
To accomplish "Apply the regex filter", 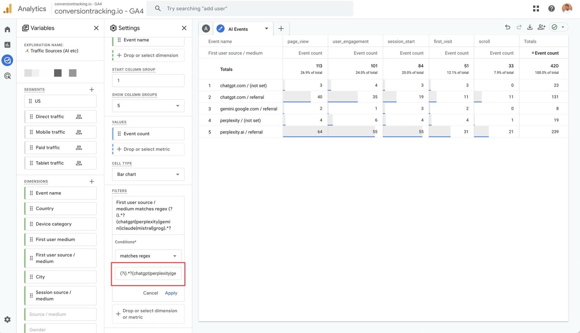I will coord(171,293).
